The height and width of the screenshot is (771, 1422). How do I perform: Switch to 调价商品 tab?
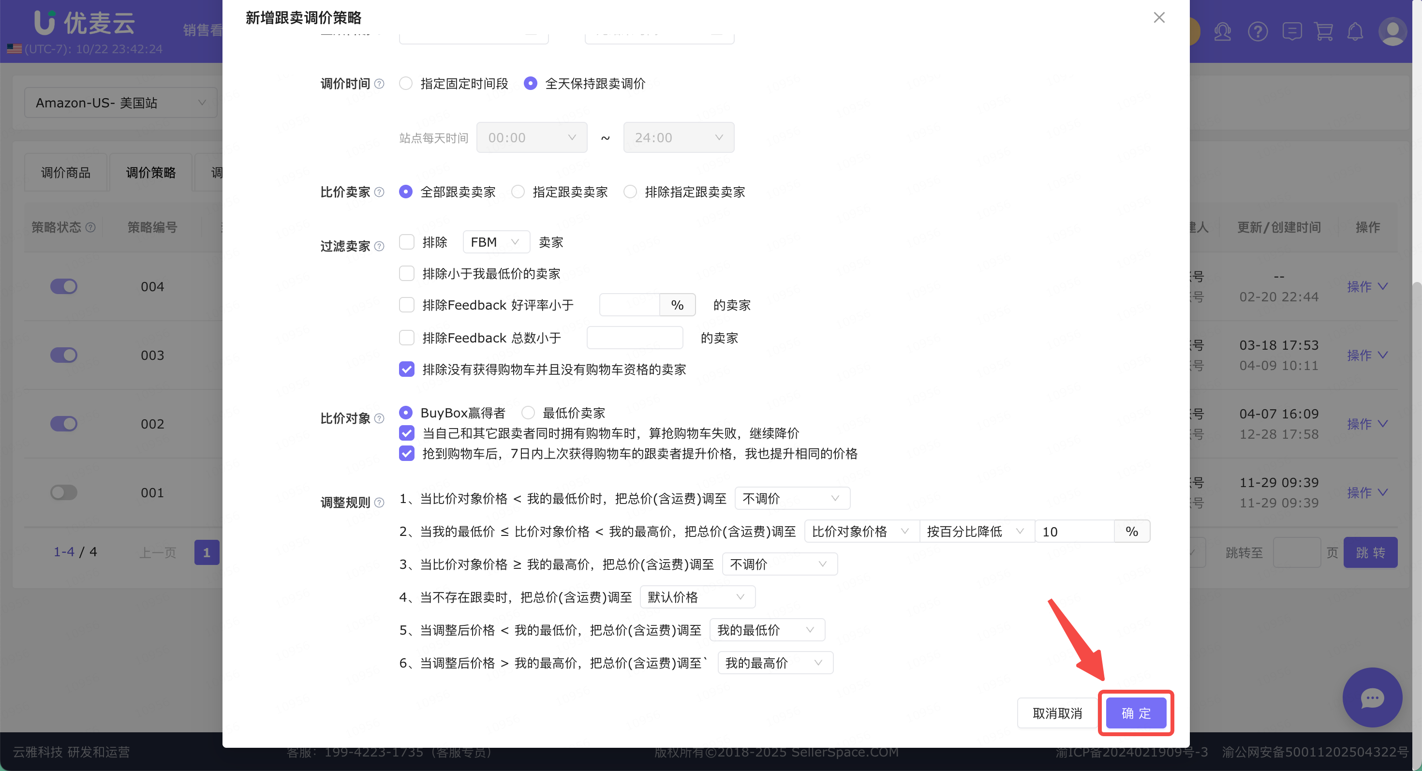coord(66,173)
